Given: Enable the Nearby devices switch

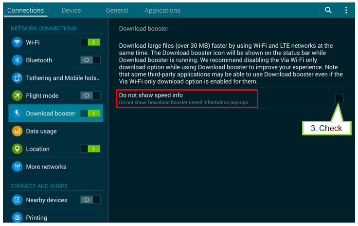Looking at the screenshot, I should point(90,200).
